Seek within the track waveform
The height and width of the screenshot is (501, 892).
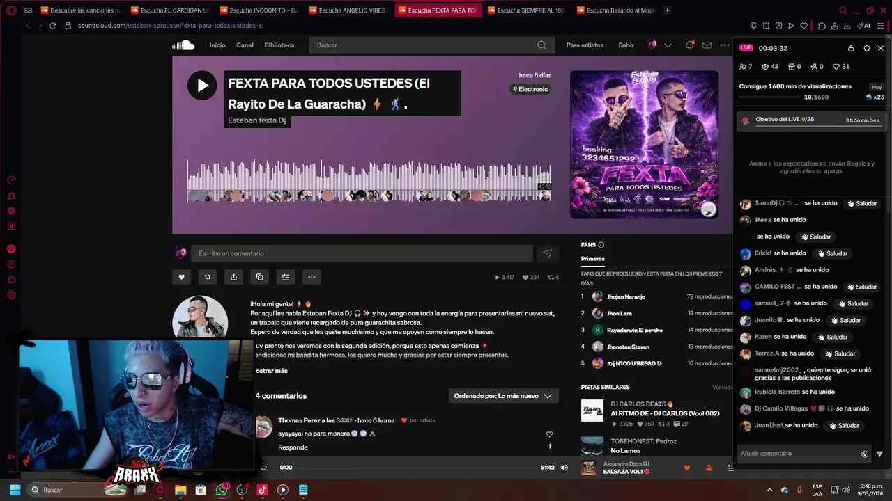(x=369, y=181)
